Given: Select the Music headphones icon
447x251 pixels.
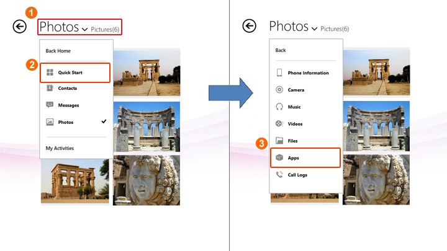Looking at the screenshot, I should click(x=279, y=107).
